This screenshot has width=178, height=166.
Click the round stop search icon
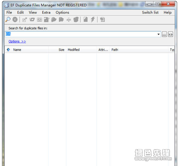coord(15,19)
